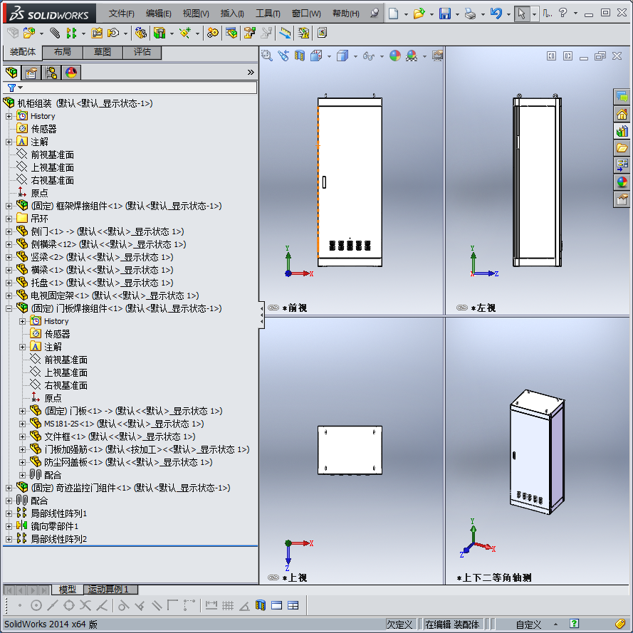Click the Insert Components icon
Viewport: 633px width, 633px height.
[x=29, y=33]
